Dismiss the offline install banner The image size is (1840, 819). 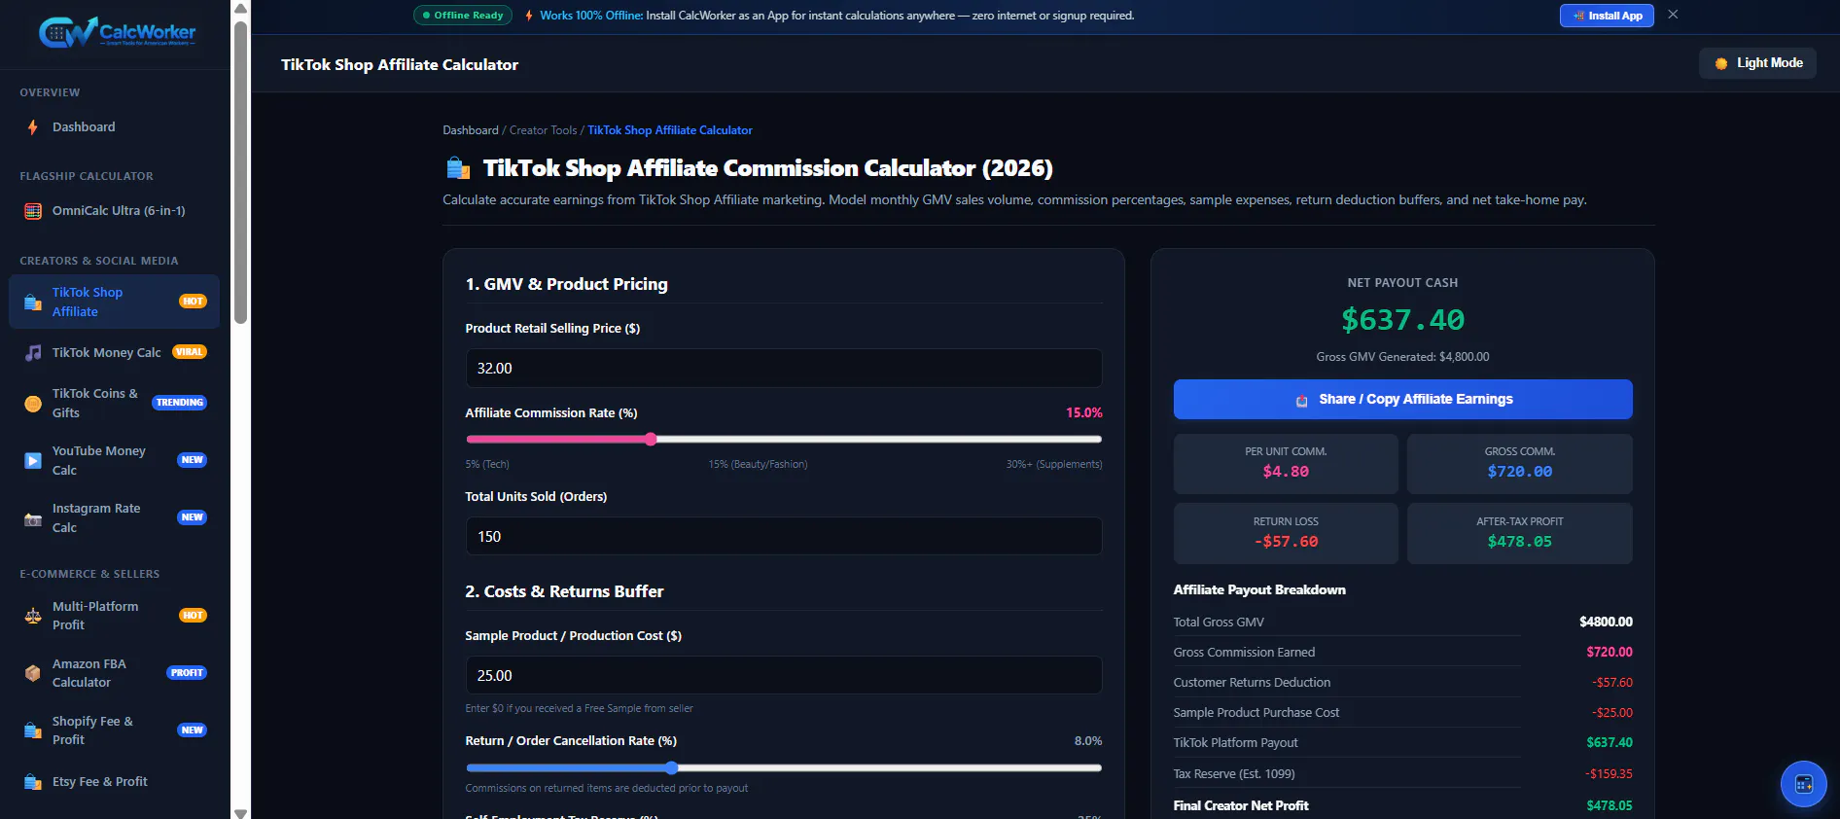click(1673, 15)
